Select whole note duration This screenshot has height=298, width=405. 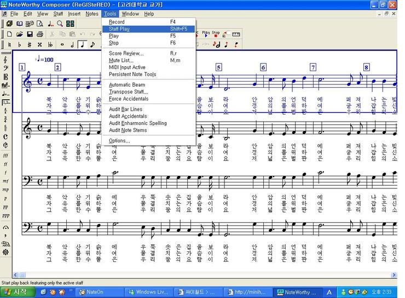click(x=62, y=44)
